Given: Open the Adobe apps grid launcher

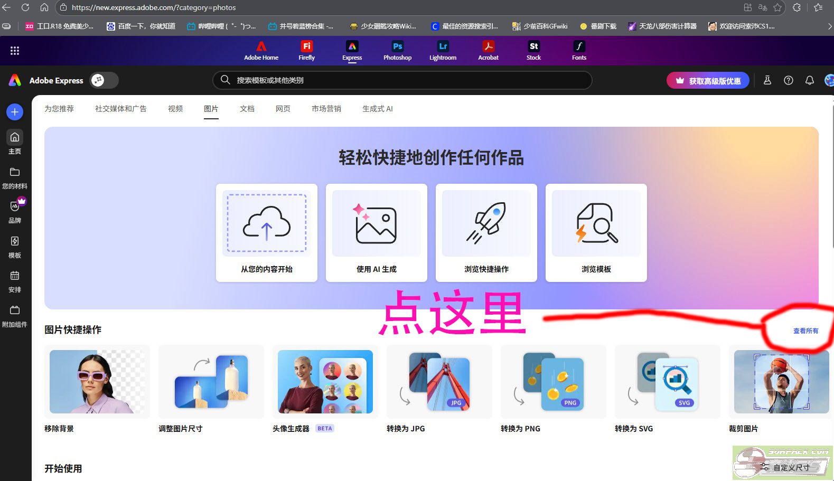Looking at the screenshot, I should coord(15,51).
